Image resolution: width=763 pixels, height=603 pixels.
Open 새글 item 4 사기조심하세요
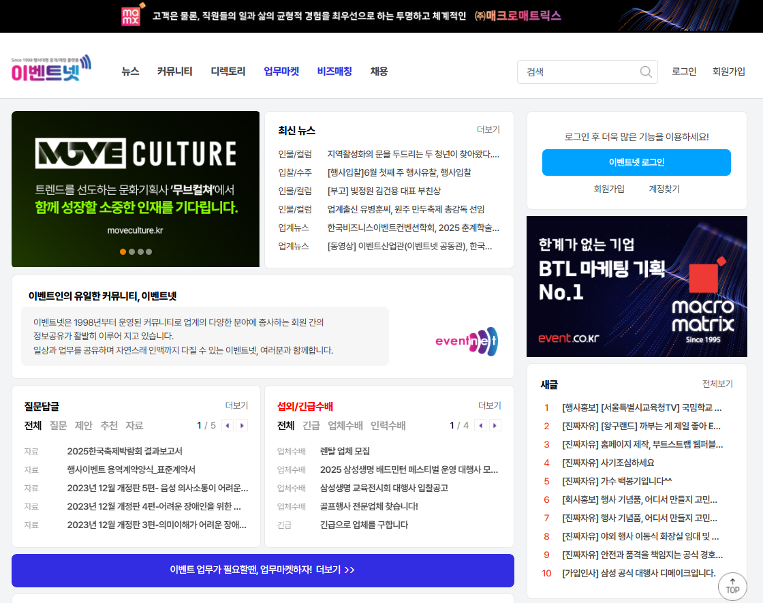point(608,463)
